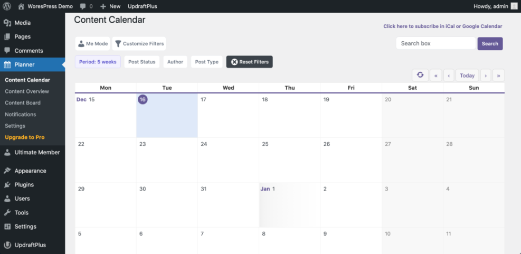Open Content Overview submenu
Screen dimensions: 521x254
[27, 91]
